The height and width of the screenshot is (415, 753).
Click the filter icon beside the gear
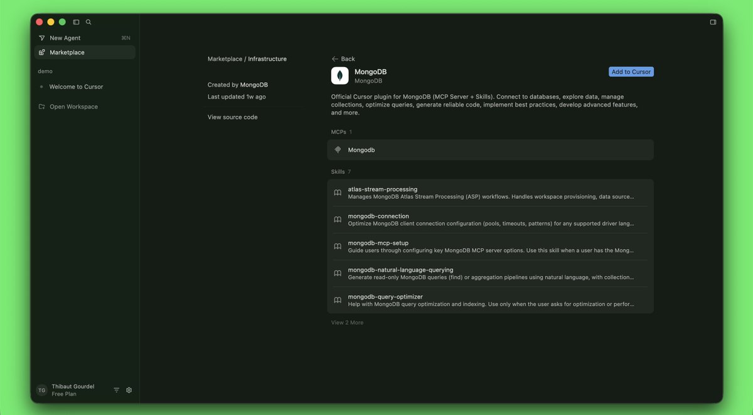click(116, 389)
